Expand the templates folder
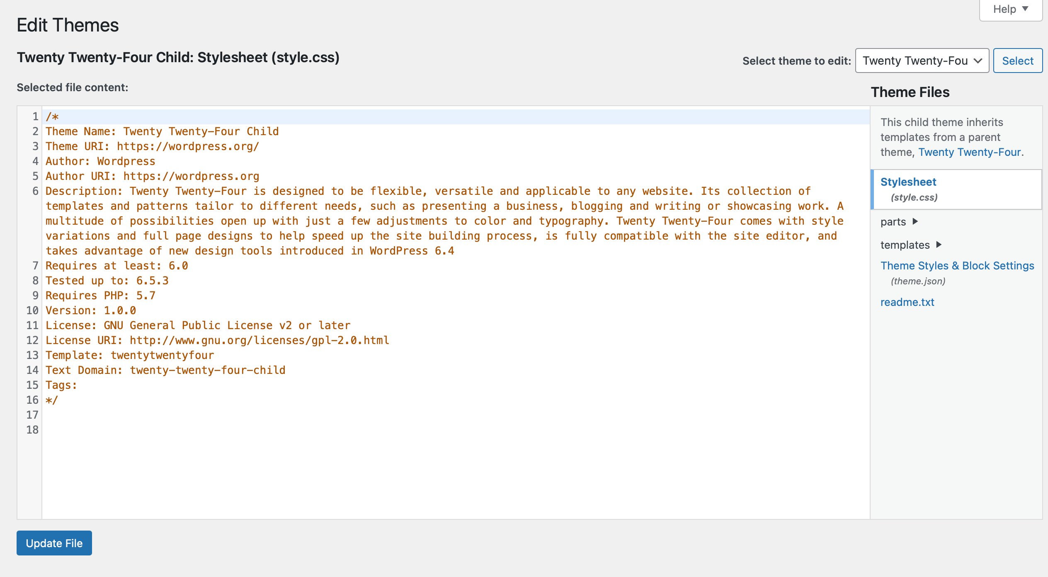The width and height of the screenshot is (1048, 577). 905,245
